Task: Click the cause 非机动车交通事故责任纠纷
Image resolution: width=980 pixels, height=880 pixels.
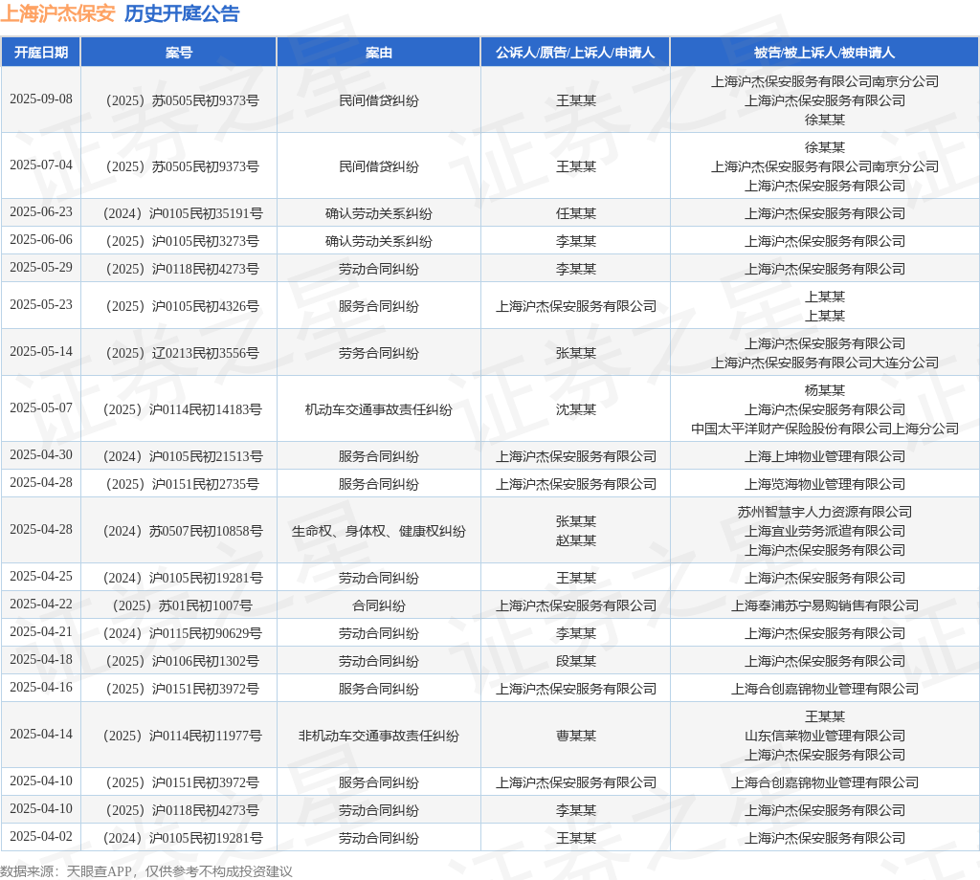Action: point(379,736)
